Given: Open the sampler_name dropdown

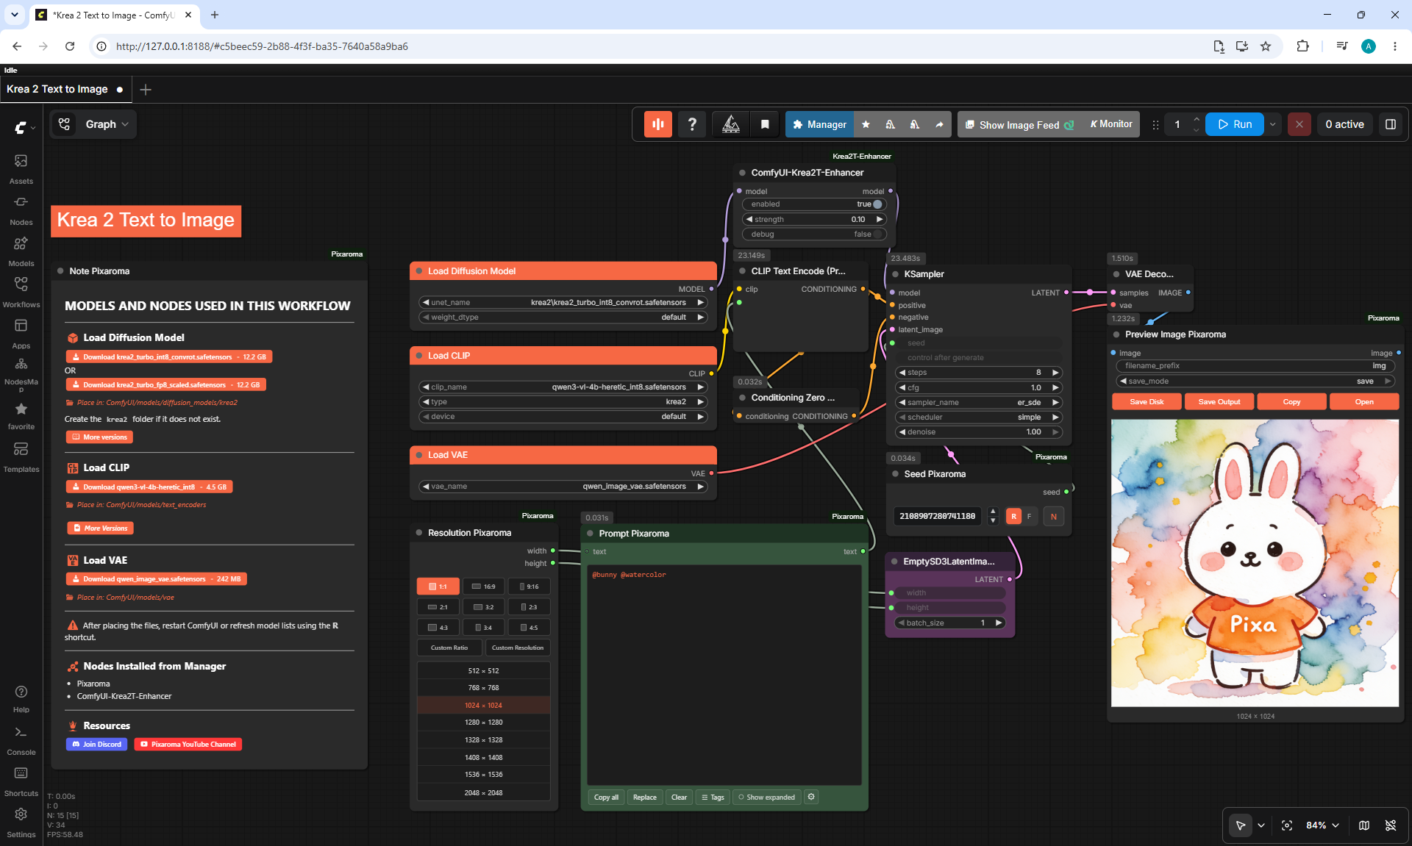Looking at the screenshot, I should (978, 402).
